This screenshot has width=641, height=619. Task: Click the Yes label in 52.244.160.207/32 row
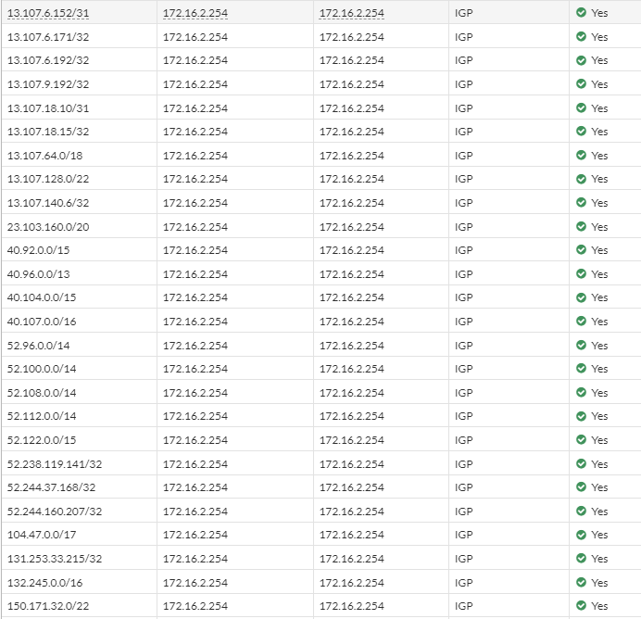click(599, 512)
